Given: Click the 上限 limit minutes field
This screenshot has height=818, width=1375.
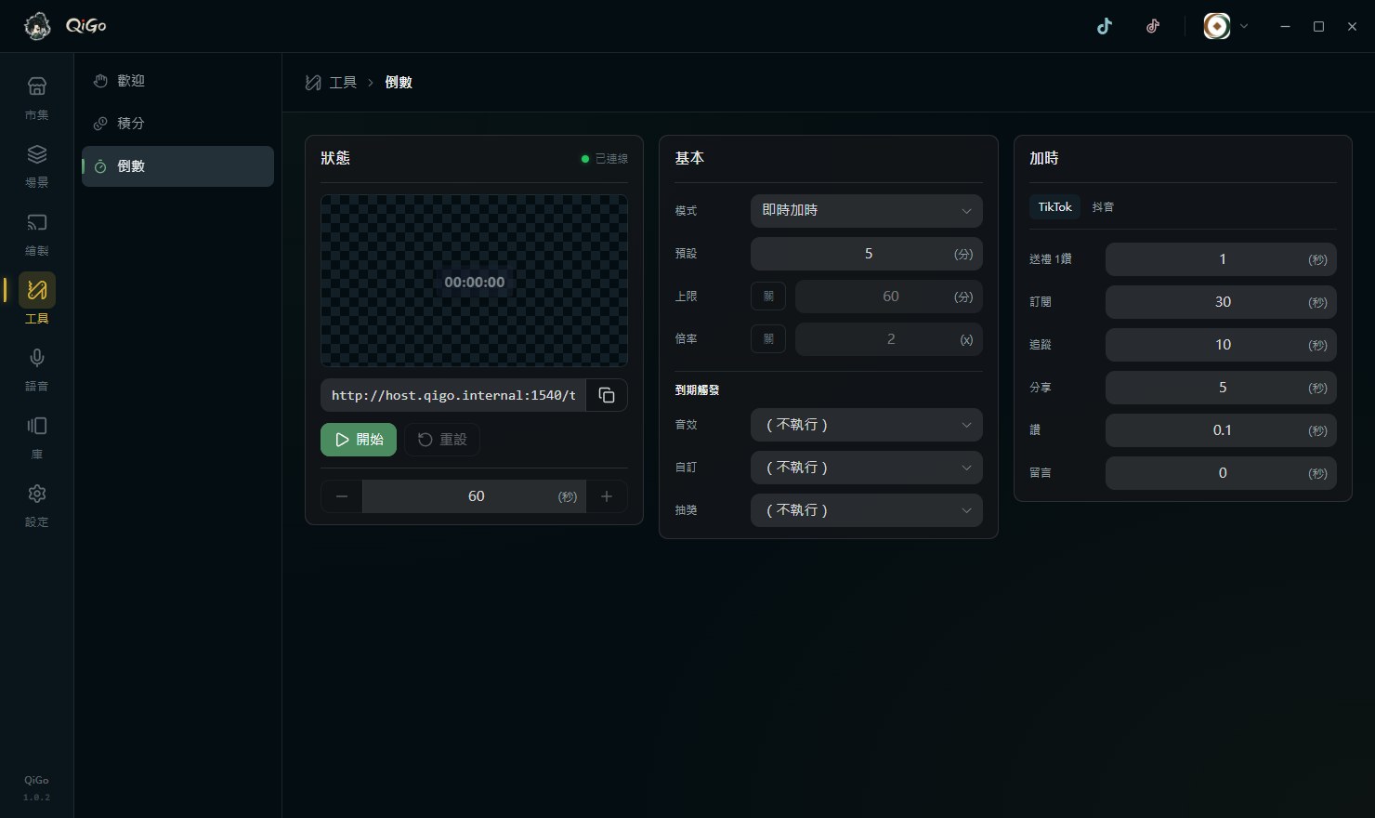Looking at the screenshot, I should [x=889, y=297].
